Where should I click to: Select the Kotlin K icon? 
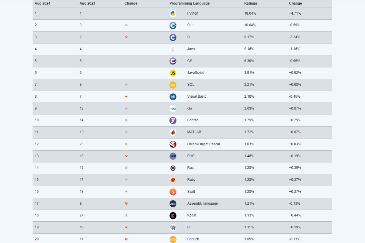tap(173, 216)
